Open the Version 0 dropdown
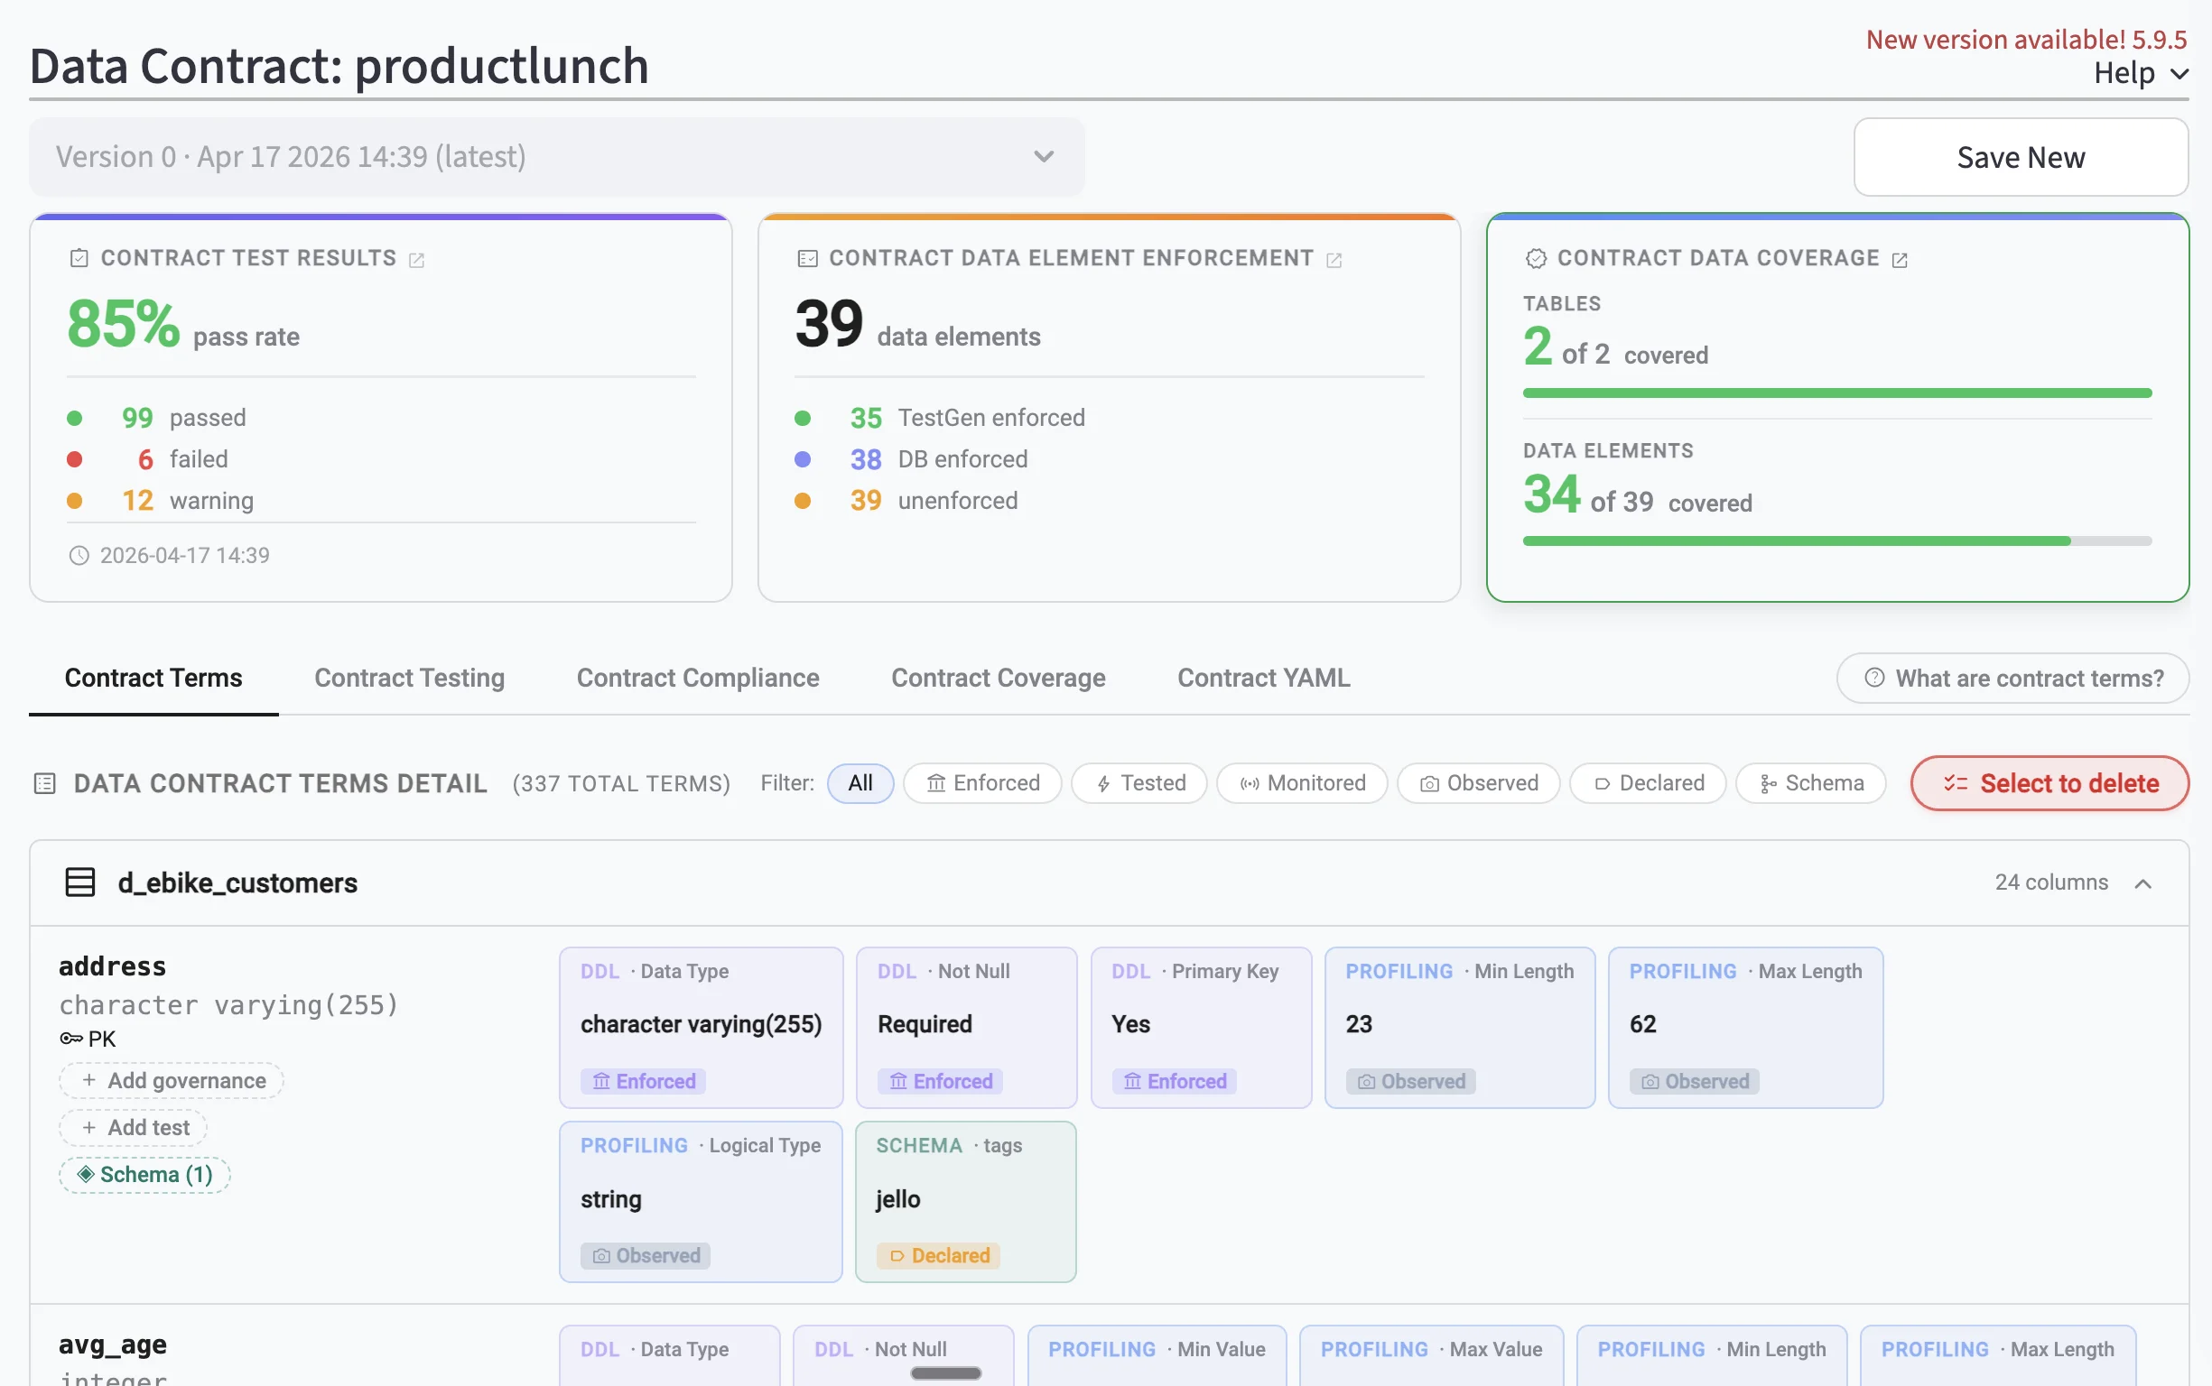This screenshot has width=2212, height=1386. tap(557, 157)
